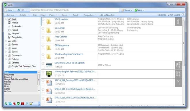Tick the checkbox for WinSchedular

point(43,23)
